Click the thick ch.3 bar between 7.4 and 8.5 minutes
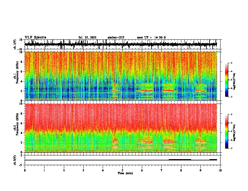 (x=180, y=160)
